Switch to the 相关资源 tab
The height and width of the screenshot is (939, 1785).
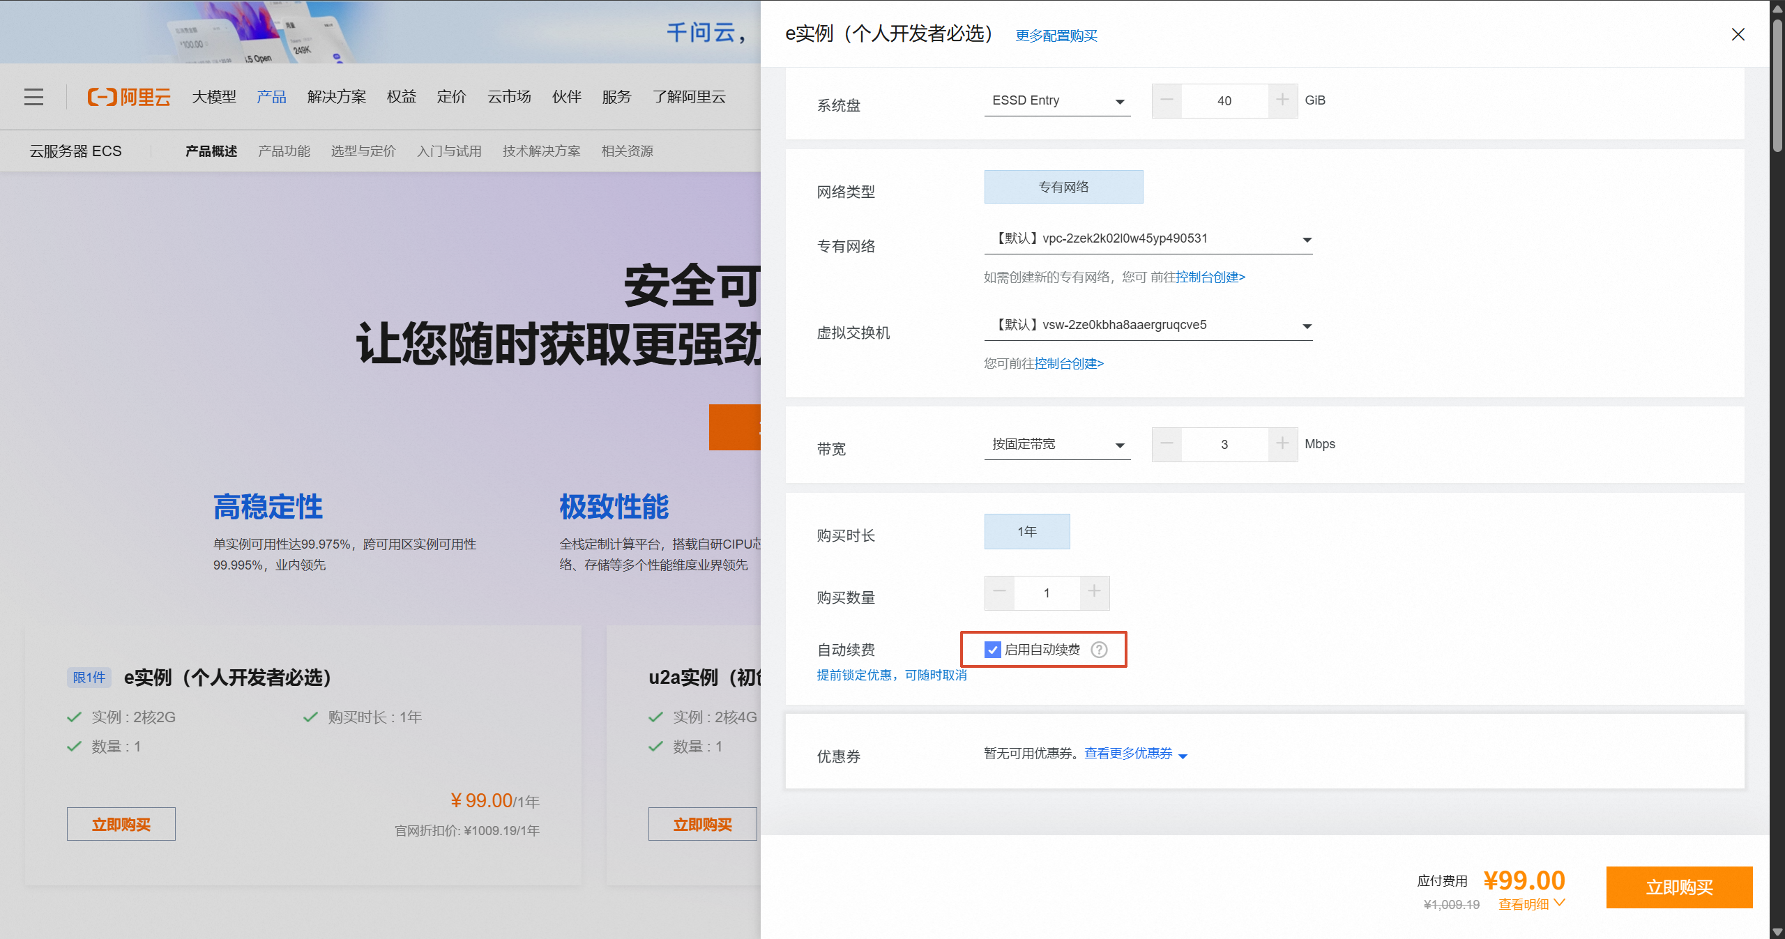(628, 151)
